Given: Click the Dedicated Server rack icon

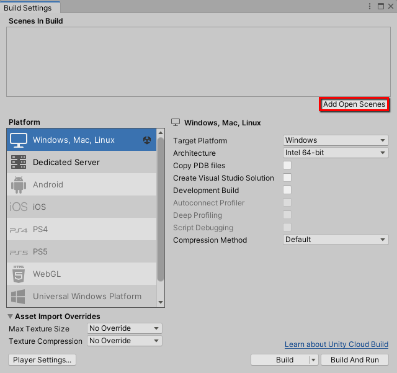Looking at the screenshot, I should (19, 162).
